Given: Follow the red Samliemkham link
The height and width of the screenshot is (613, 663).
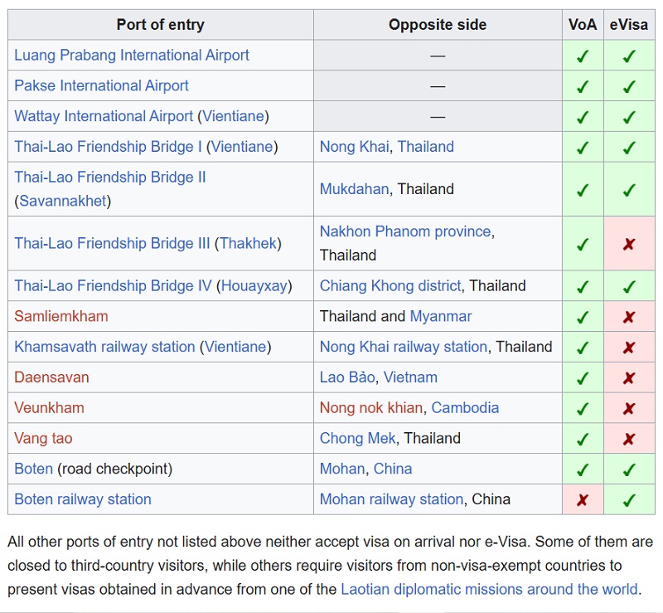Looking at the screenshot, I should 60,316.
